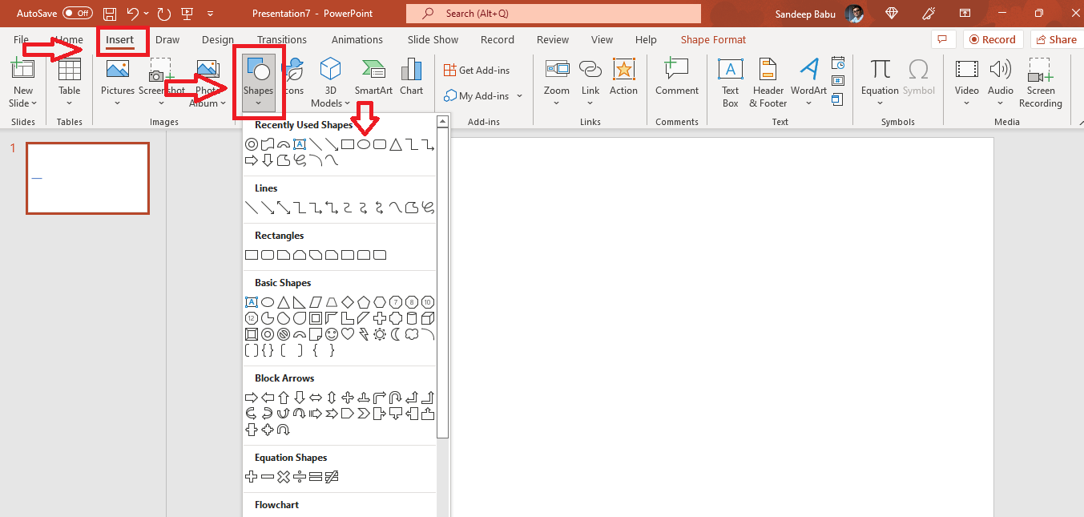Click in the Search box

pyautogui.click(x=554, y=14)
